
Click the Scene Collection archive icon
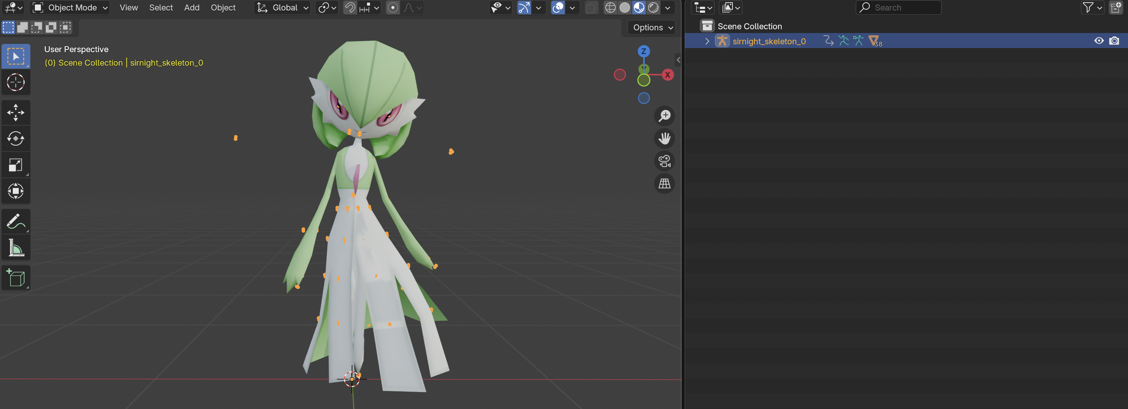click(x=707, y=26)
